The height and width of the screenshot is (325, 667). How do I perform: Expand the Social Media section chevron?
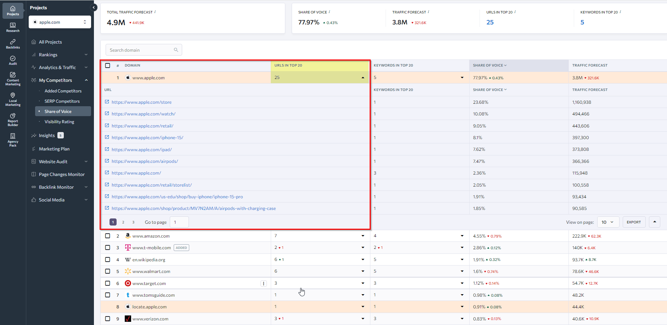tap(86, 200)
